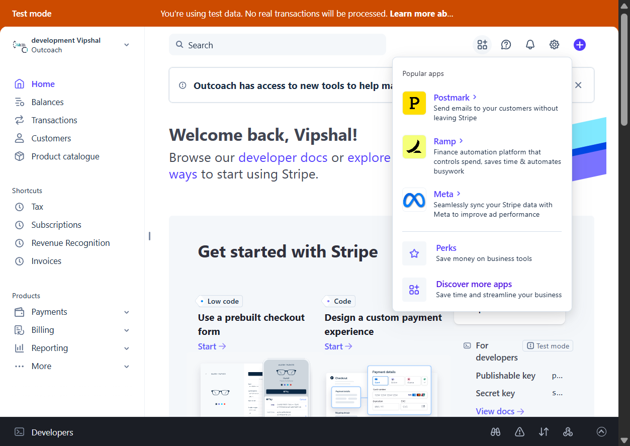Click the binoculars icon in bottom bar
This screenshot has width=630, height=446.
point(495,432)
